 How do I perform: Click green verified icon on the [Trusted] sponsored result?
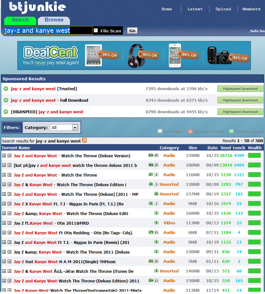(5, 89)
